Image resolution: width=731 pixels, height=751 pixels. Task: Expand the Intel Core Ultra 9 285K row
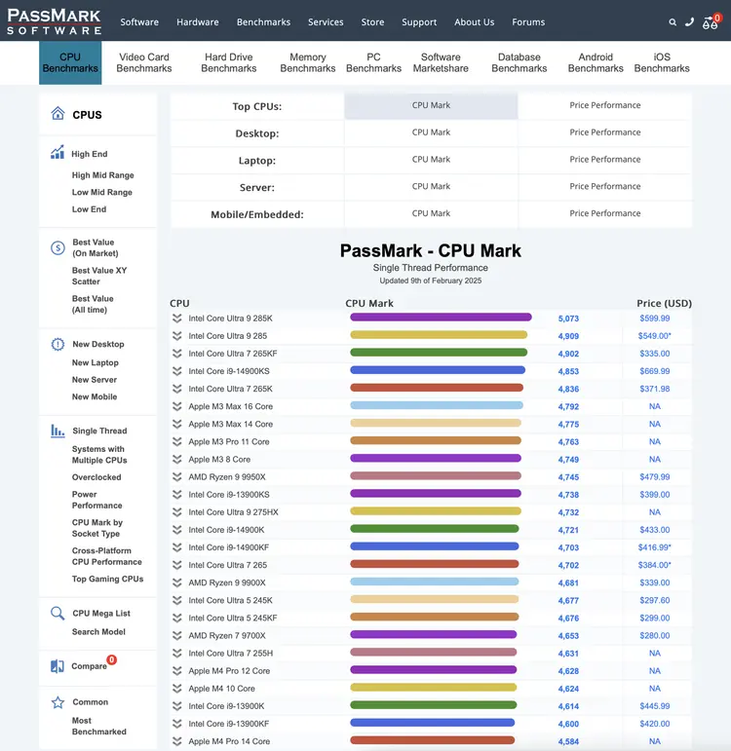(177, 319)
